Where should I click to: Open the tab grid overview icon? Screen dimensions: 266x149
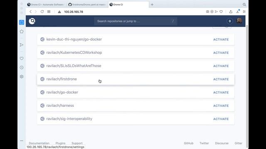pos(49,12)
